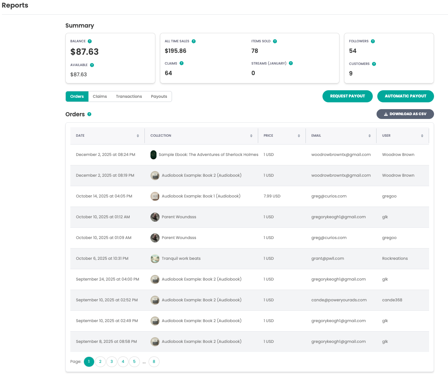Image resolution: width=448 pixels, height=378 pixels.
Task: Go to page 5 of the orders list
Action: click(x=134, y=362)
